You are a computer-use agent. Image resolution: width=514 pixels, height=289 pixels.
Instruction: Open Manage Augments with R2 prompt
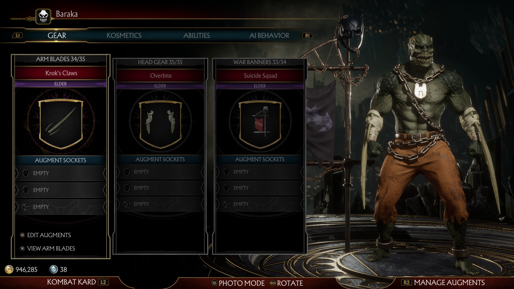443,283
